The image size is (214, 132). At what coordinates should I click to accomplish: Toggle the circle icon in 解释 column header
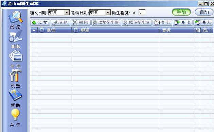tap(76, 30)
